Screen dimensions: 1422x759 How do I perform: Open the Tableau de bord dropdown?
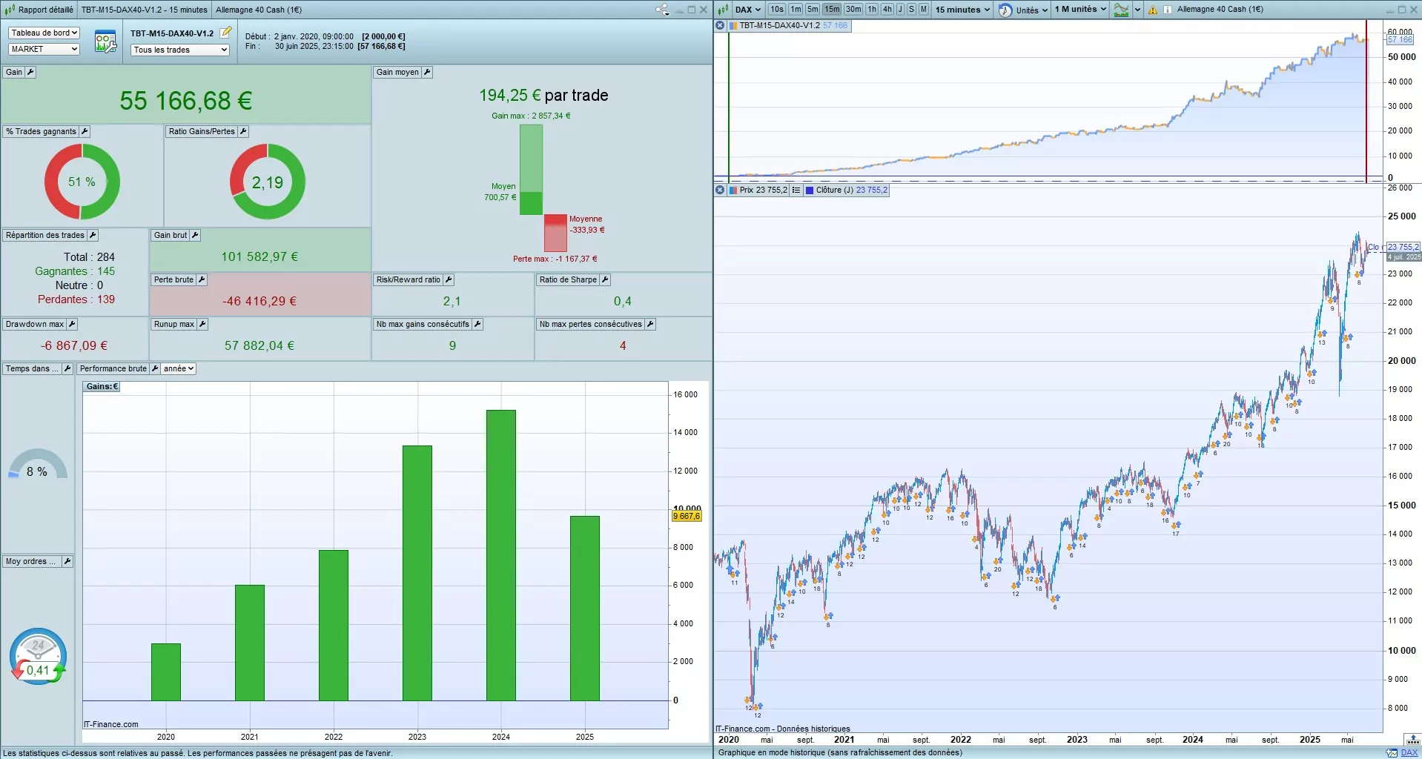point(44,33)
